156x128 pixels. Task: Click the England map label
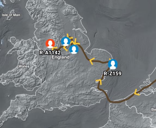(x=61, y=57)
